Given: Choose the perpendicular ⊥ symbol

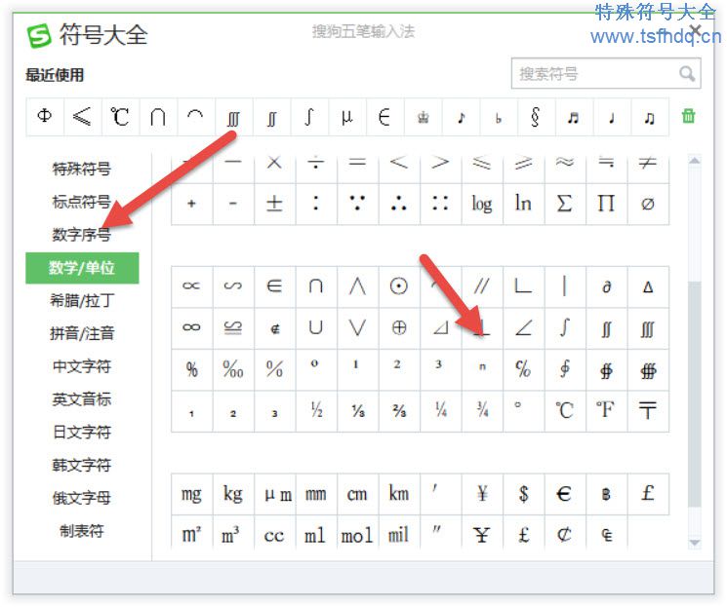Looking at the screenshot, I should click(x=481, y=328).
